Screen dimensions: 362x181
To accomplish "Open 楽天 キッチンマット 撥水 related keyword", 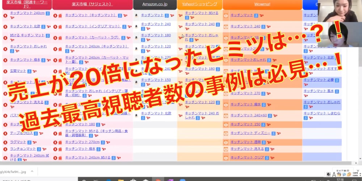I will tap(25, 60).
